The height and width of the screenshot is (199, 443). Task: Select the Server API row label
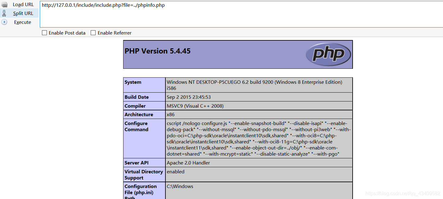[137, 163]
